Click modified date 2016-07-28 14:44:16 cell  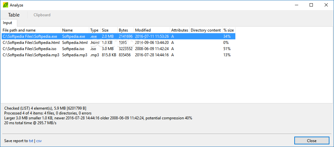click(x=152, y=55)
